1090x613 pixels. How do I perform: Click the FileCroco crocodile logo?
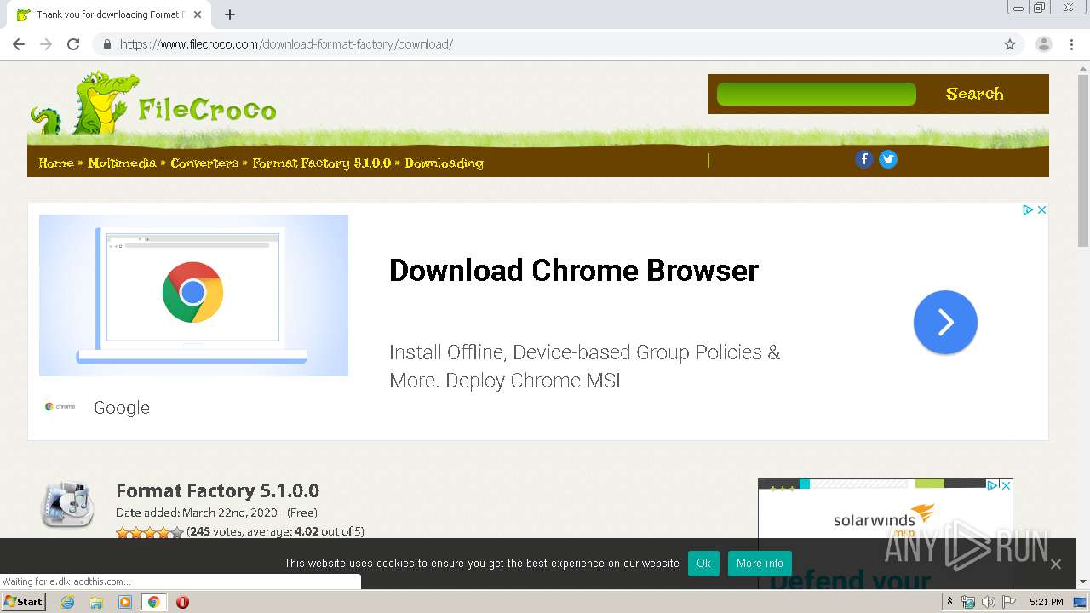pyautogui.click(x=153, y=104)
